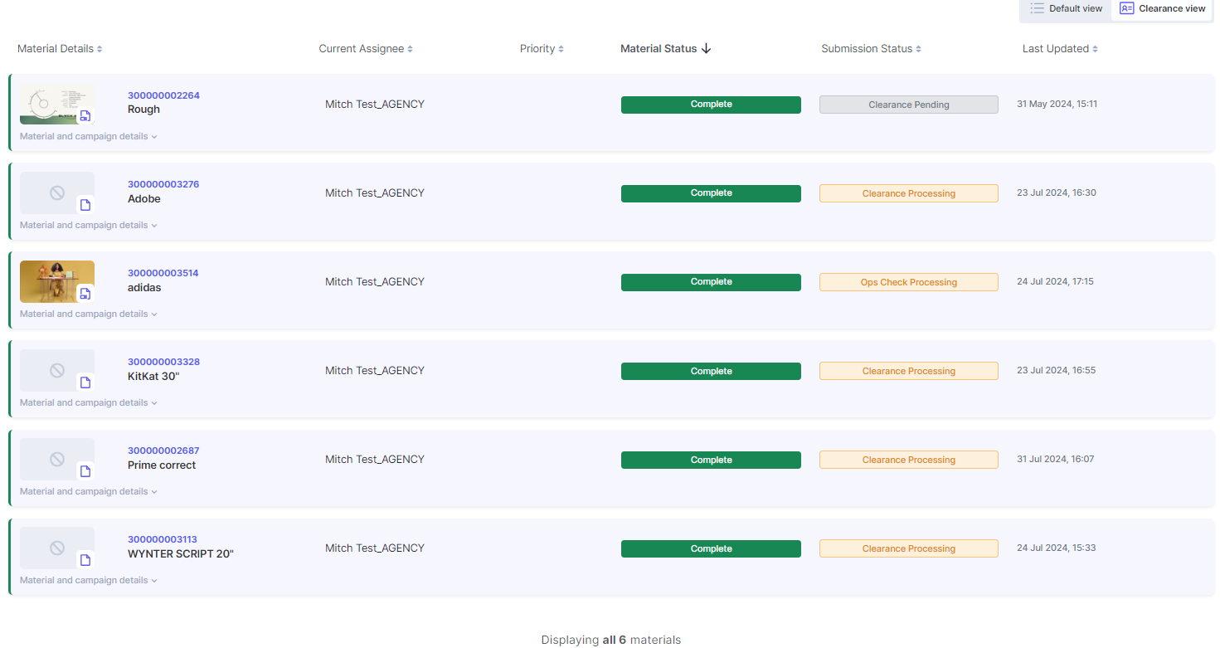Click the Complete status badge for KitKat 30"
1220x648 pixels.
[711, 371]
